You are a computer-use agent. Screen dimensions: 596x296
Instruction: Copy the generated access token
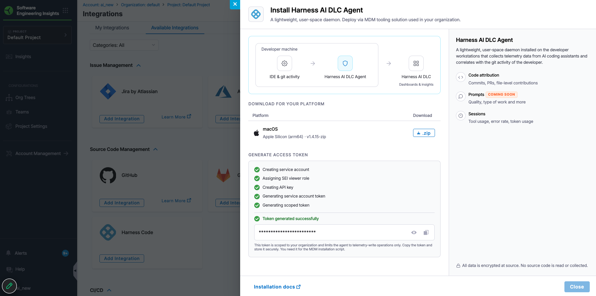426,232
